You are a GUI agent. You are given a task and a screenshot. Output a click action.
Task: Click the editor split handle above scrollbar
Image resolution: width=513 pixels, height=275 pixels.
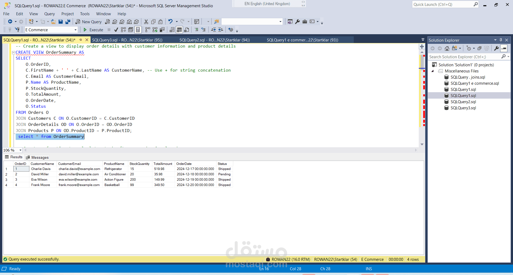pyautogui.click(x=422, y=47)
